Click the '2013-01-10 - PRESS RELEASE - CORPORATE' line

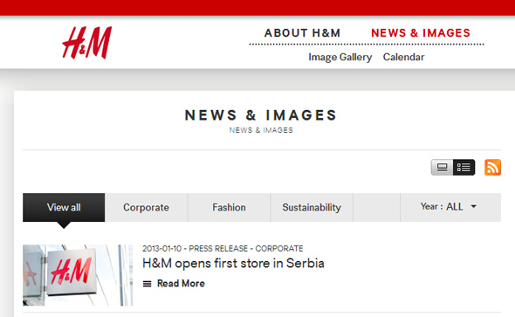click(223, 249)
